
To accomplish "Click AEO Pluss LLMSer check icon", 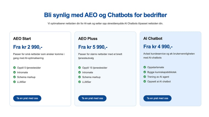I will click(79, 82).
